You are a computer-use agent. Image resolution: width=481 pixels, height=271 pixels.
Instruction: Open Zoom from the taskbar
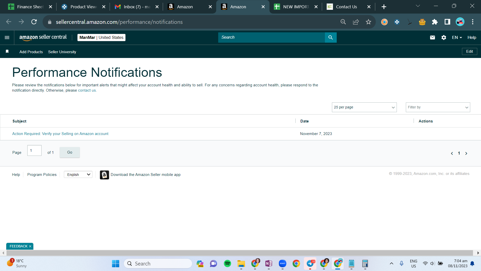point(283,263)
